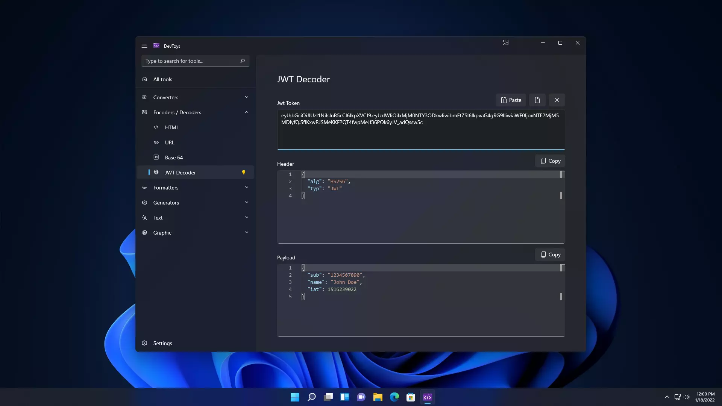Expand the Graphic section chevron

247,232
